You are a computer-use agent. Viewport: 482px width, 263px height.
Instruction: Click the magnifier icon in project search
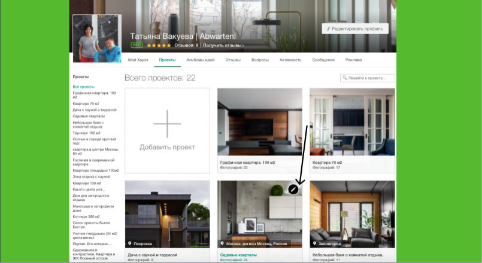[x=345, y=78]
